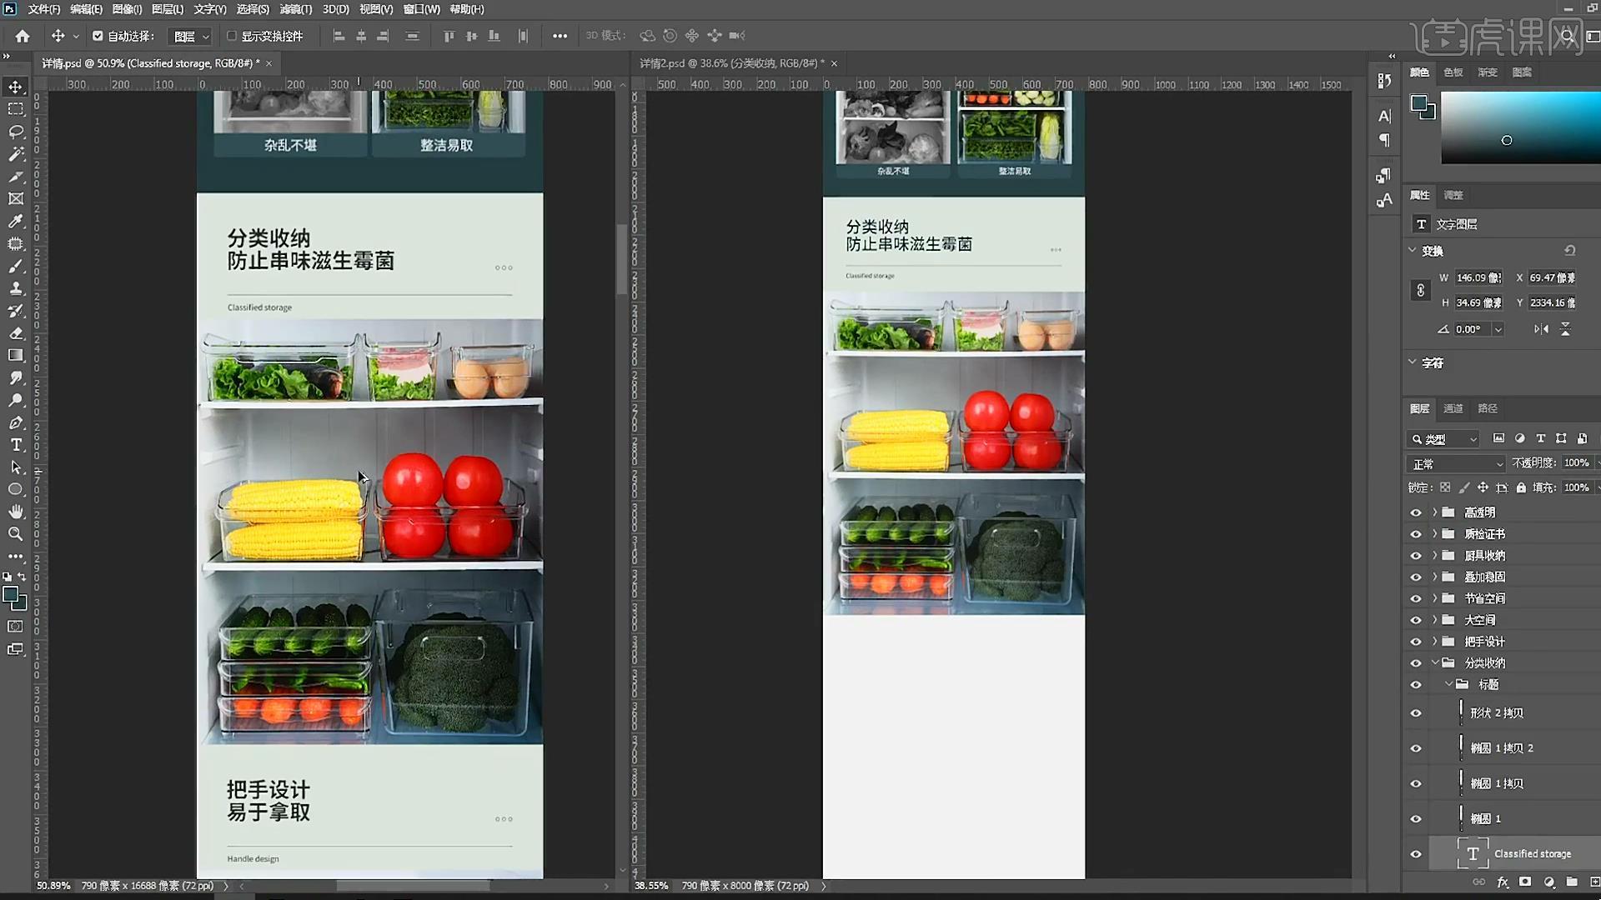Hide the Classified storage text layer
1601x900 pixels.
tap(1416, 854)
